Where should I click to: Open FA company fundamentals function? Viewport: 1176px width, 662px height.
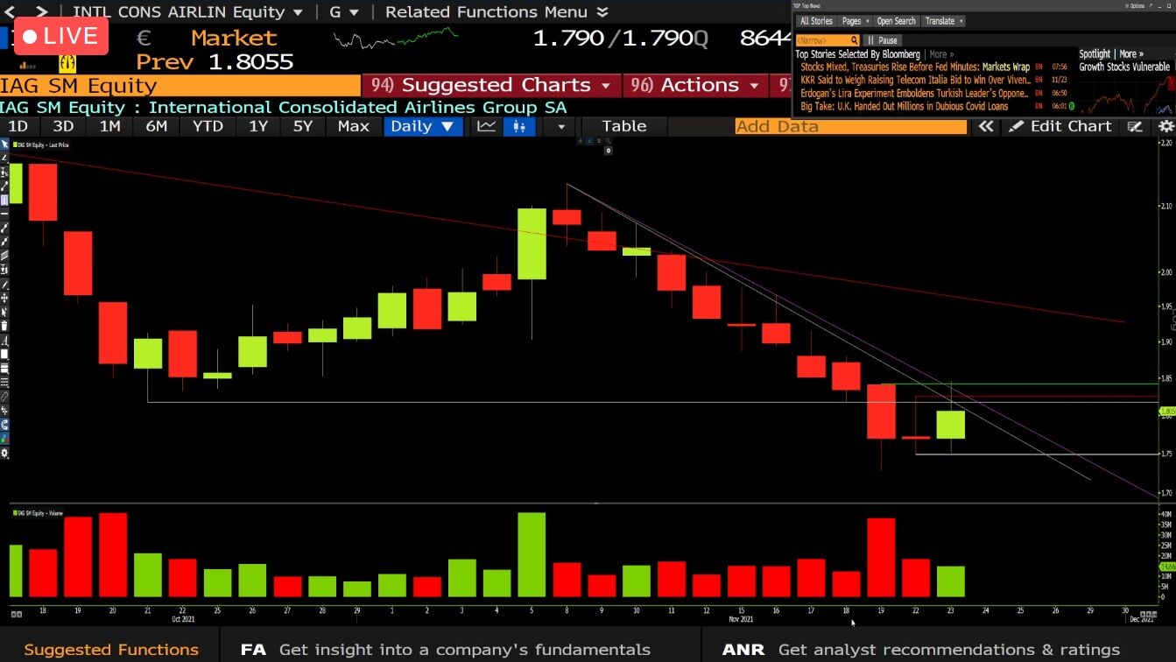pyautogui.click(x=446, y=650)
